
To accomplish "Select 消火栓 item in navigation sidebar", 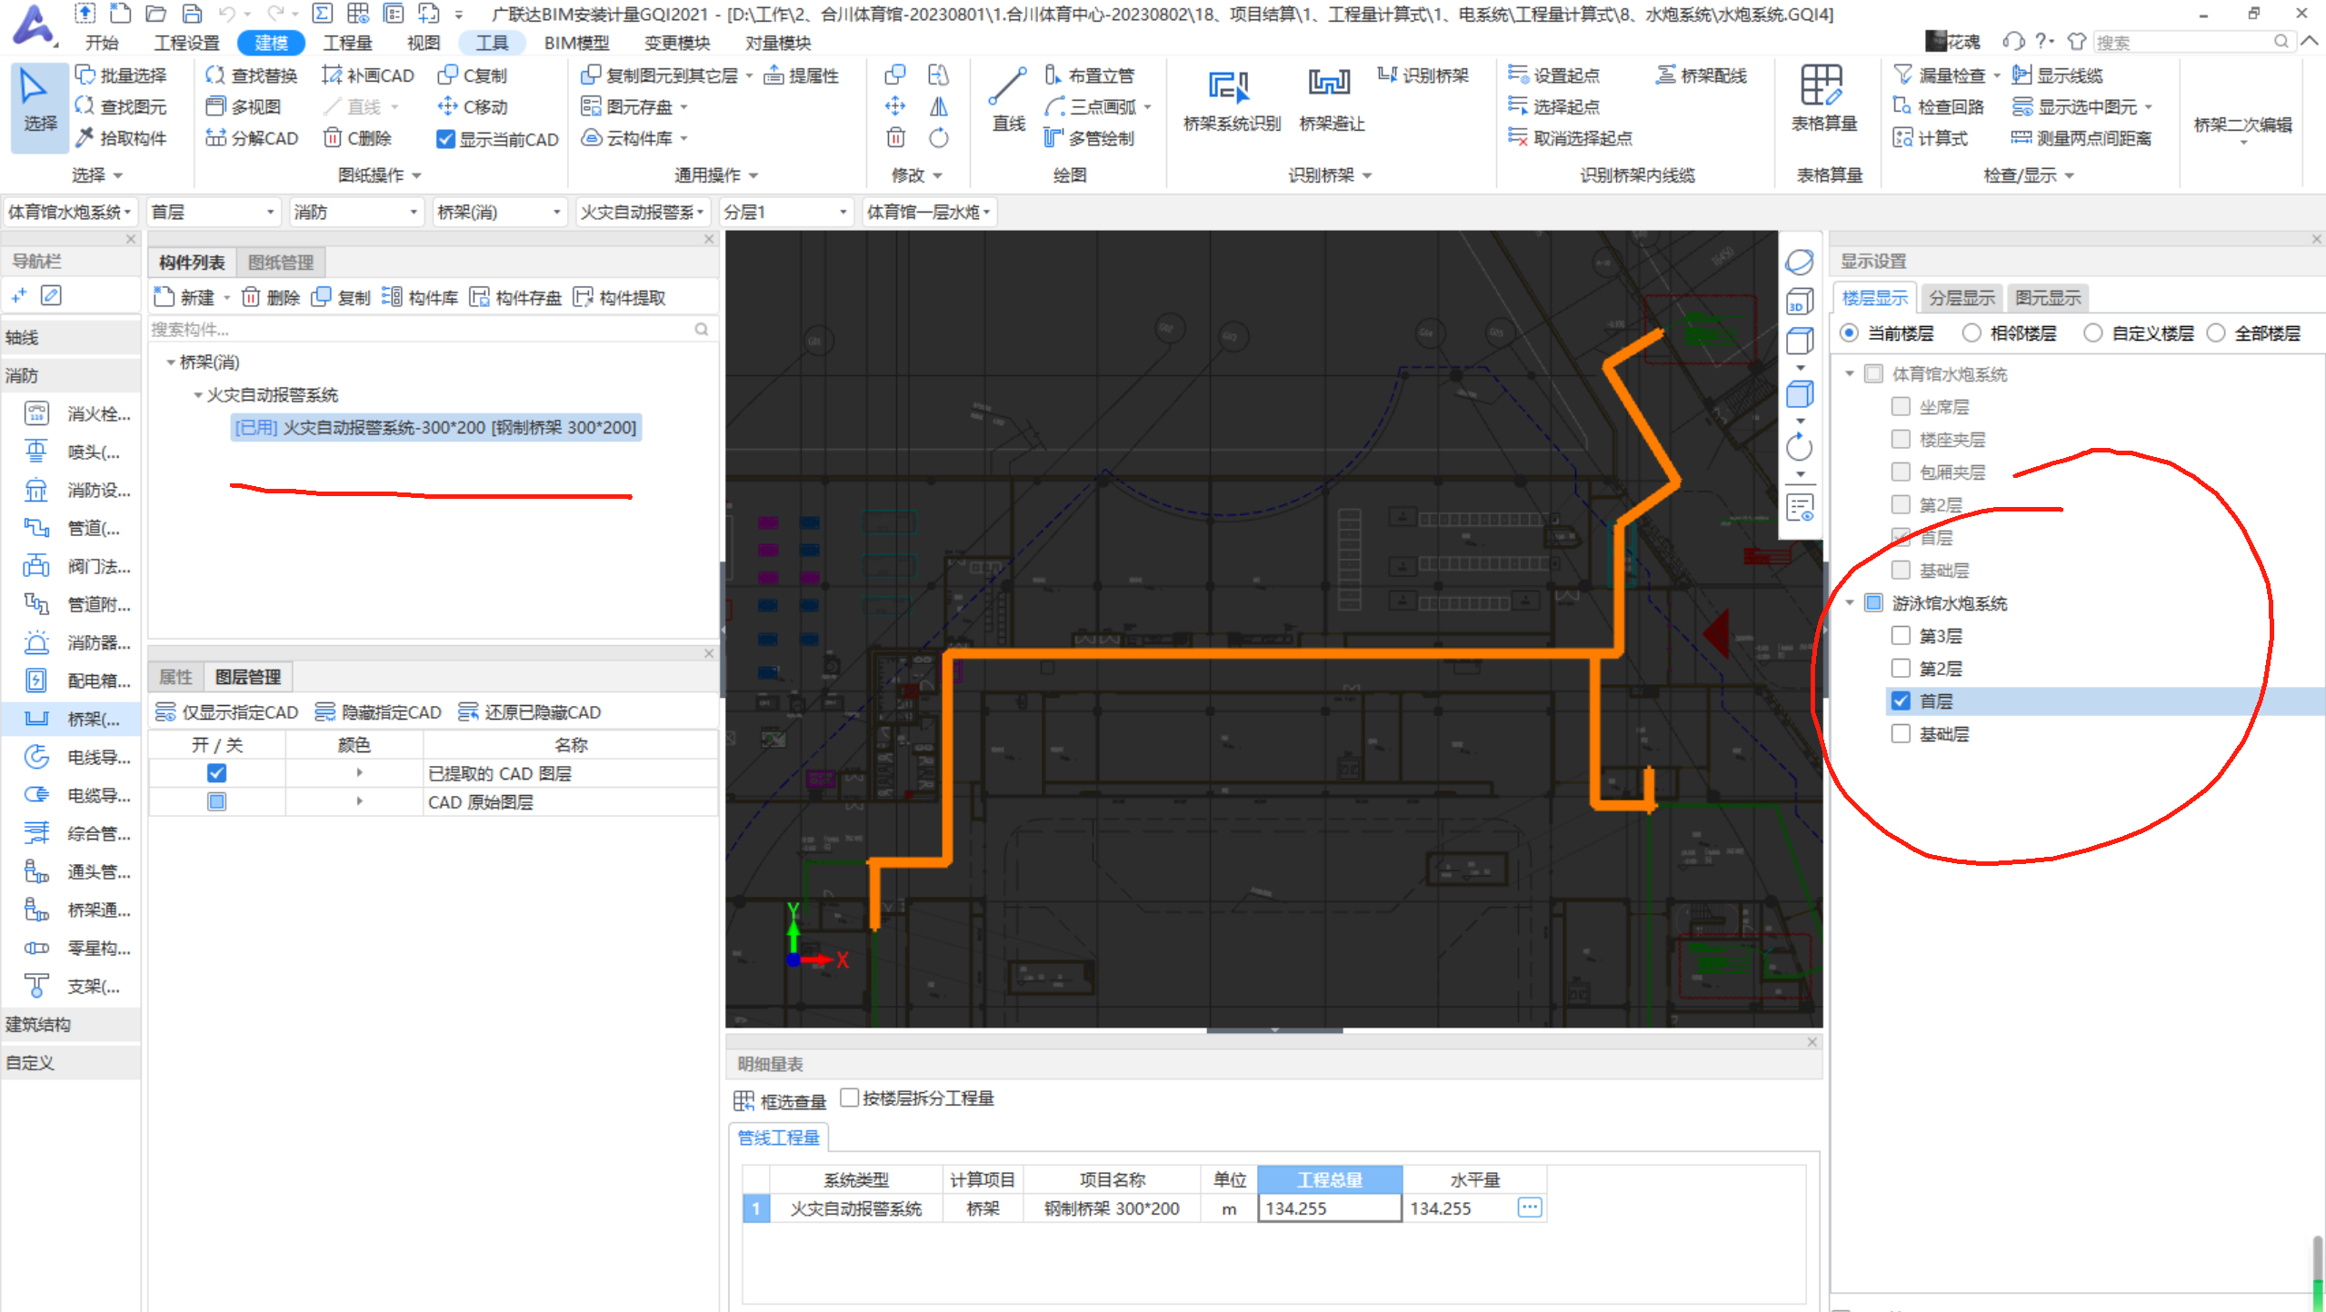I will [x=71, y=413].
